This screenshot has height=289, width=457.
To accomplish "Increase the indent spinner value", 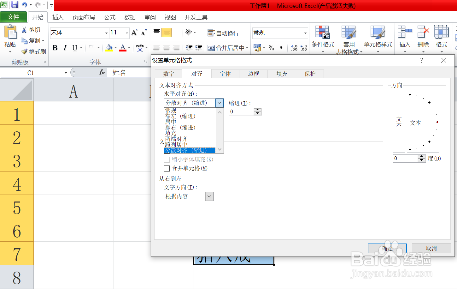I will 258,110.
